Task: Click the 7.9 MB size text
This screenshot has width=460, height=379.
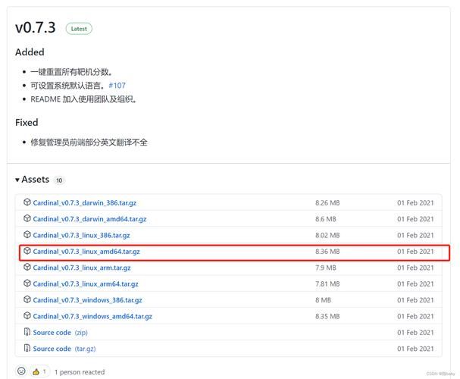Action: pyautogui.click(x=326, y=268)
